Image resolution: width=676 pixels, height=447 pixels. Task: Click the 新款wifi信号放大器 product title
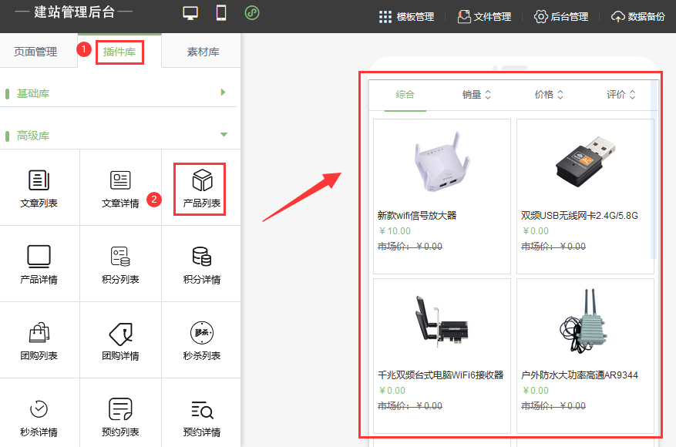tap(417, 216)
